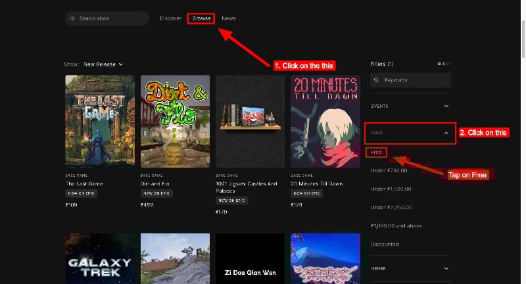This screenshot has height=284, width=526.
Task: Open the New Release sort dropdown
Action: 103,64
